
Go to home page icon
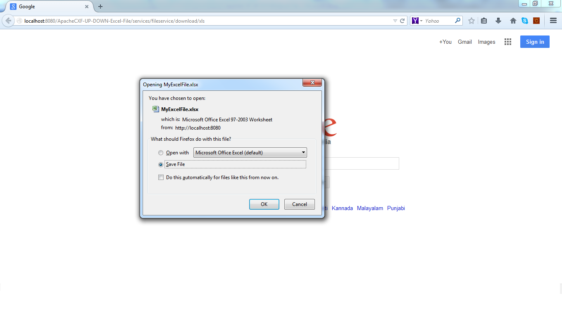pos(513,21)
